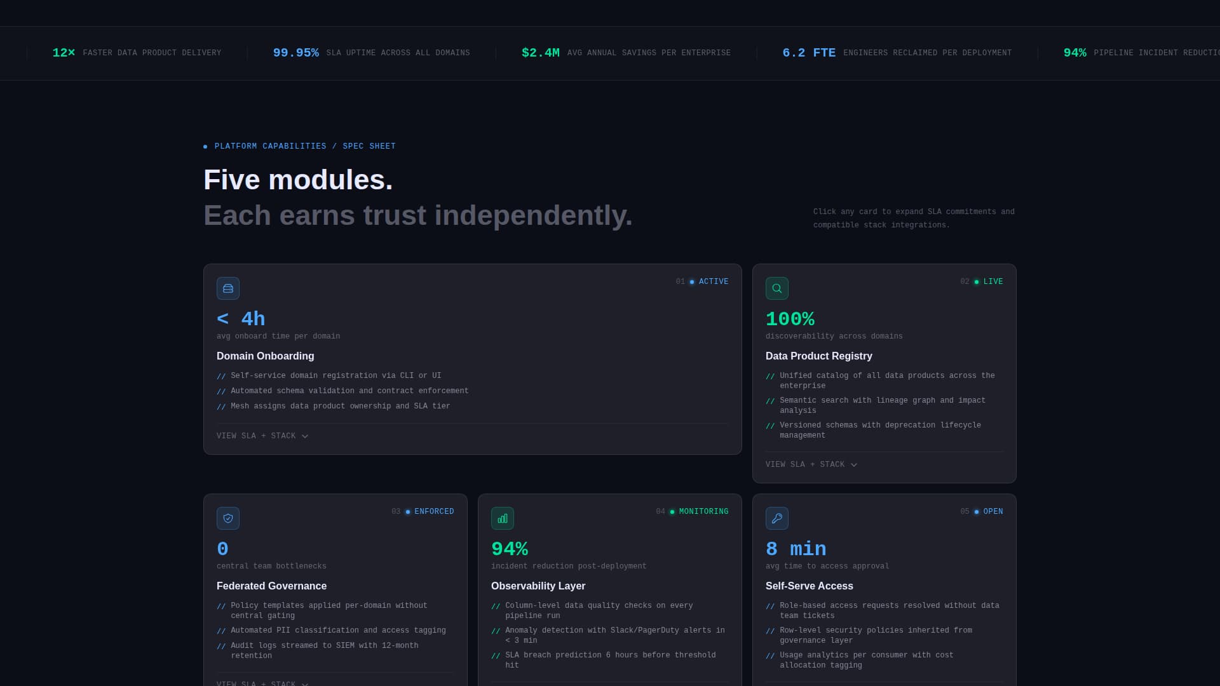
Task: Click 'Platform Capabilities / Spec Sheet' label
Action: [x=305, y=147]
